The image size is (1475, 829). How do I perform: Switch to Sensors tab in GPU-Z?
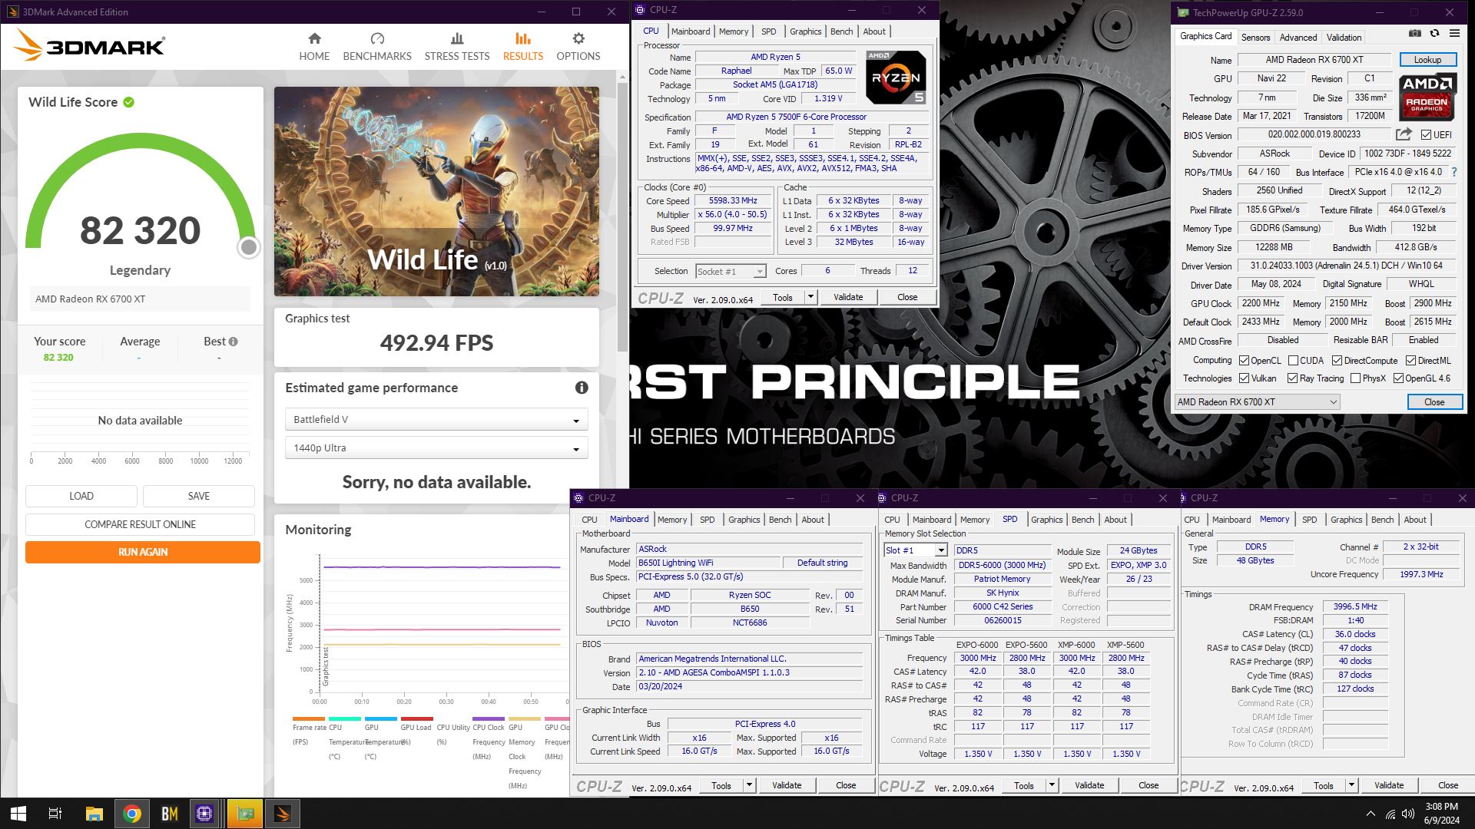[x=1255, y=37]
